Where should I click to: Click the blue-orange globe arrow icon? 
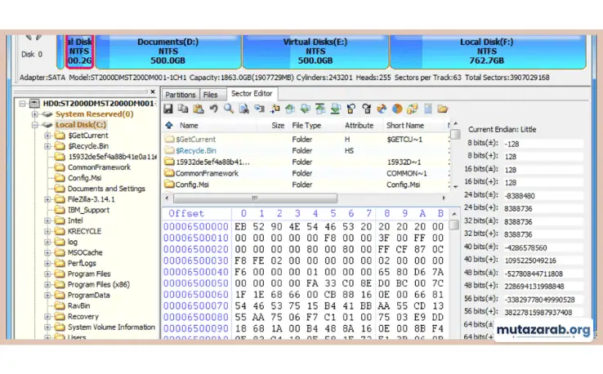coord(382,109)
